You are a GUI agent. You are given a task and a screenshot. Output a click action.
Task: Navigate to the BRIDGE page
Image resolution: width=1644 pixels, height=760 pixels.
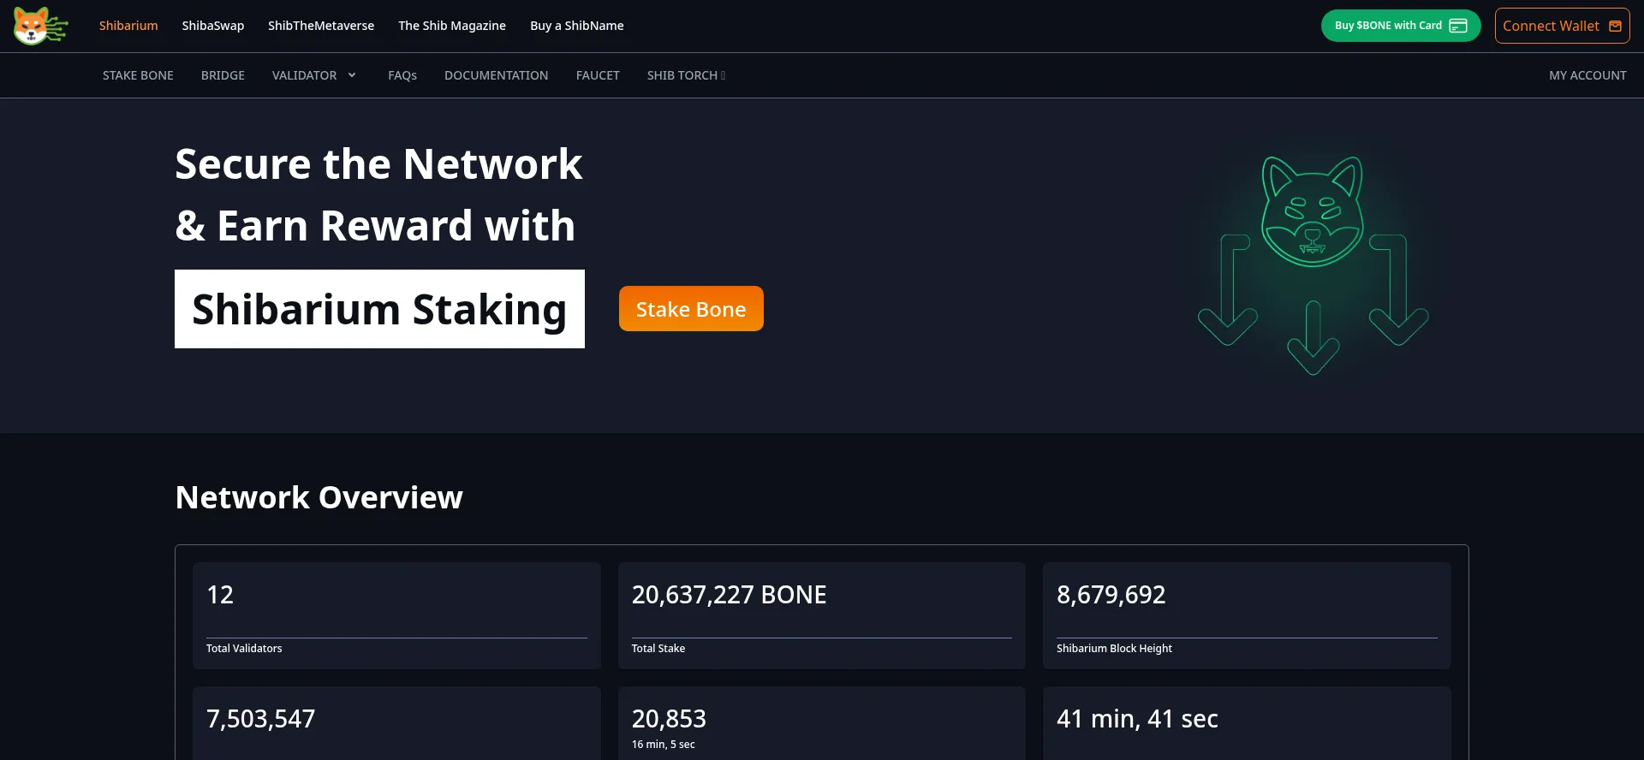click(x=223, y=75)
